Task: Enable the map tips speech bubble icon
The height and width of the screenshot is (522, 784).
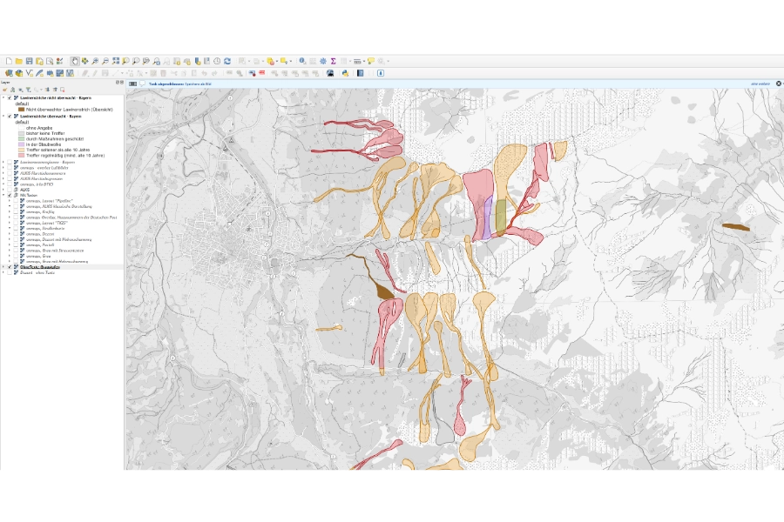Action: click(x=371, y=61)
